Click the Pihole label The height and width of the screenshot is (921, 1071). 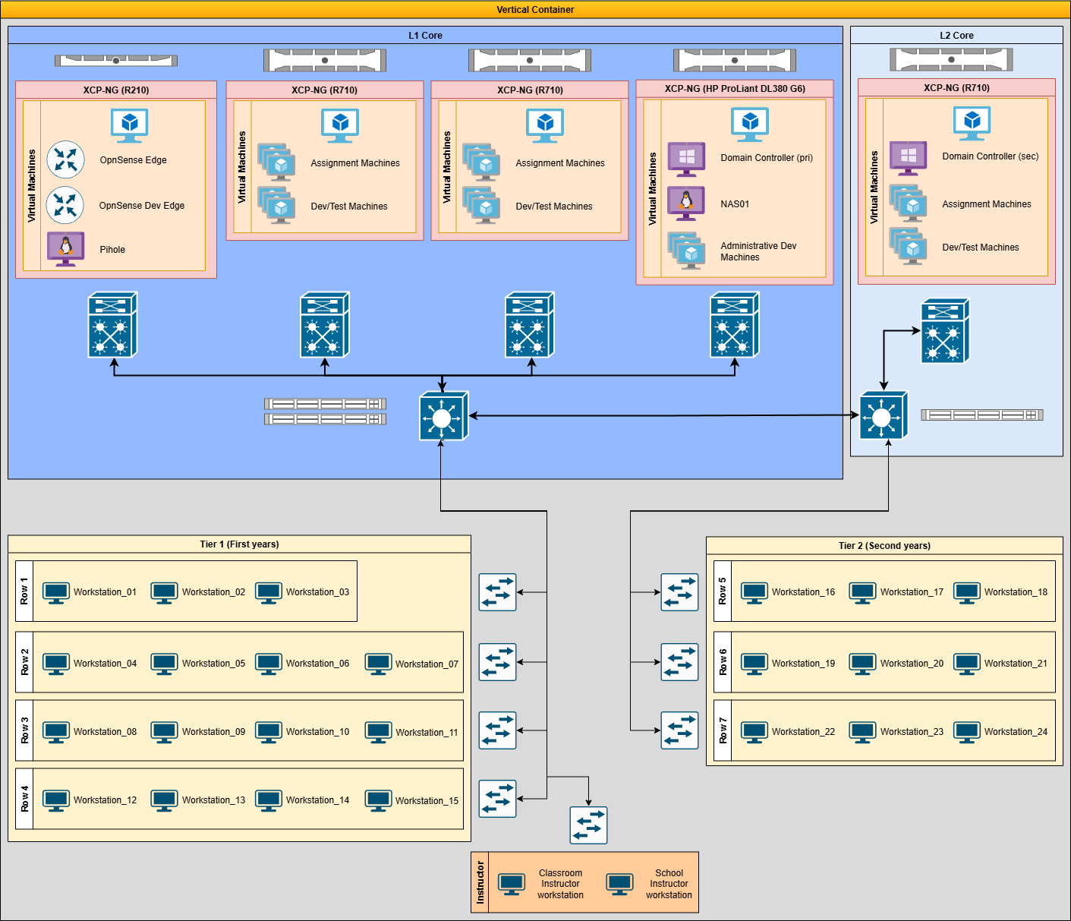click(112, 250)
